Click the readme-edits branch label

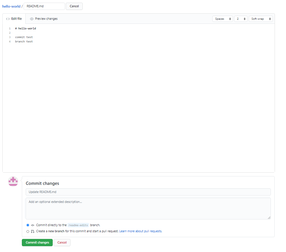(78, 225)
